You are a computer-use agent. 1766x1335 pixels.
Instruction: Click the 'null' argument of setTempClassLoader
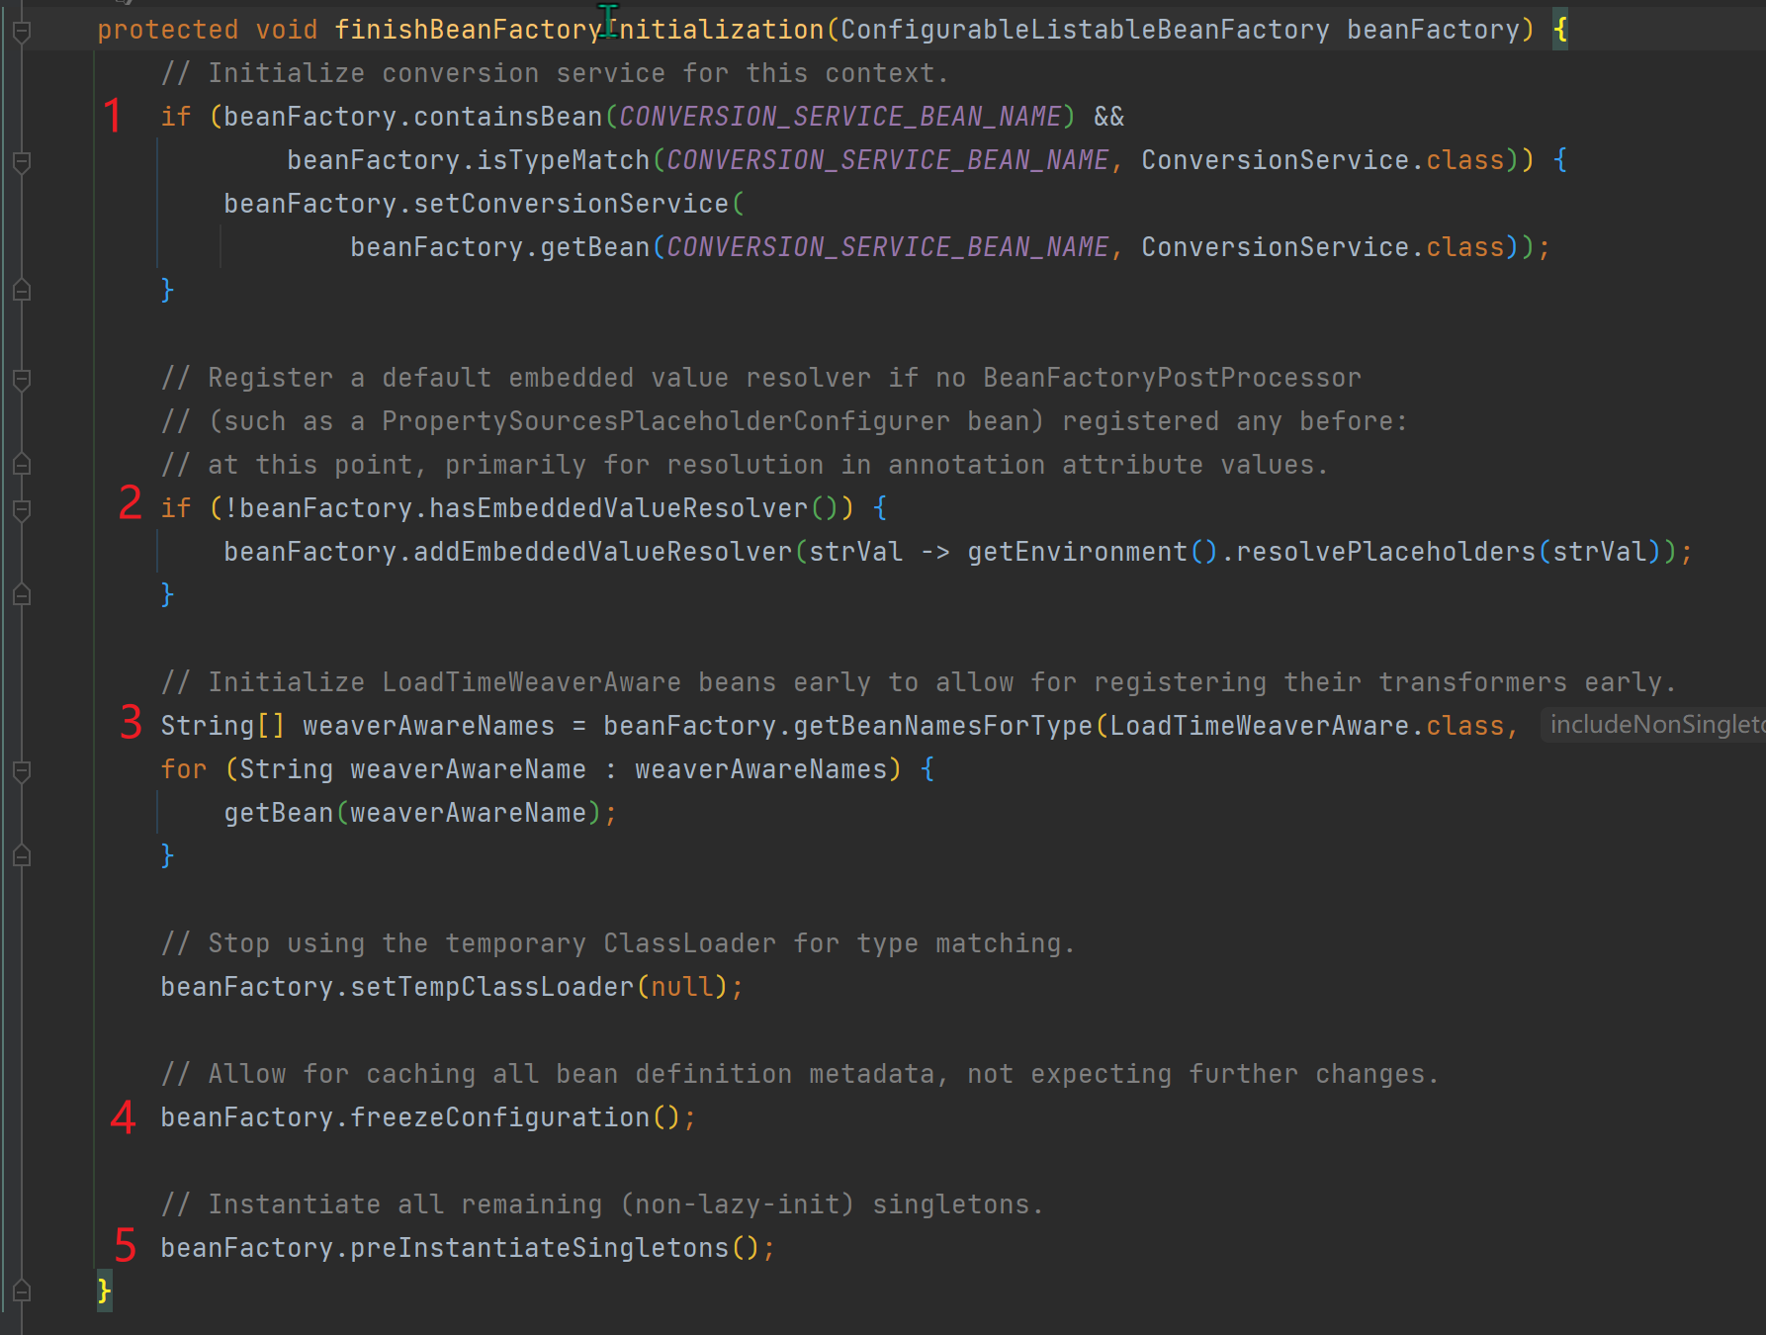[x=681, y=987]
